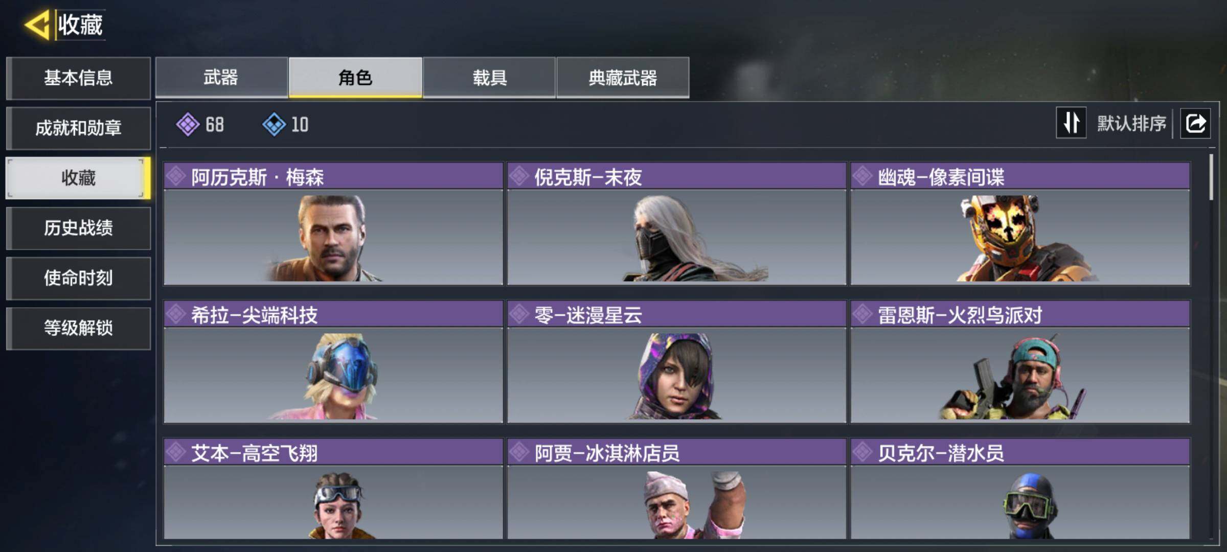The height and width of the screenshot is (552, 1227).
Task: Open the 默认排序 sort dropdown
Action: pyautogui.click(x=1131, y=123)
